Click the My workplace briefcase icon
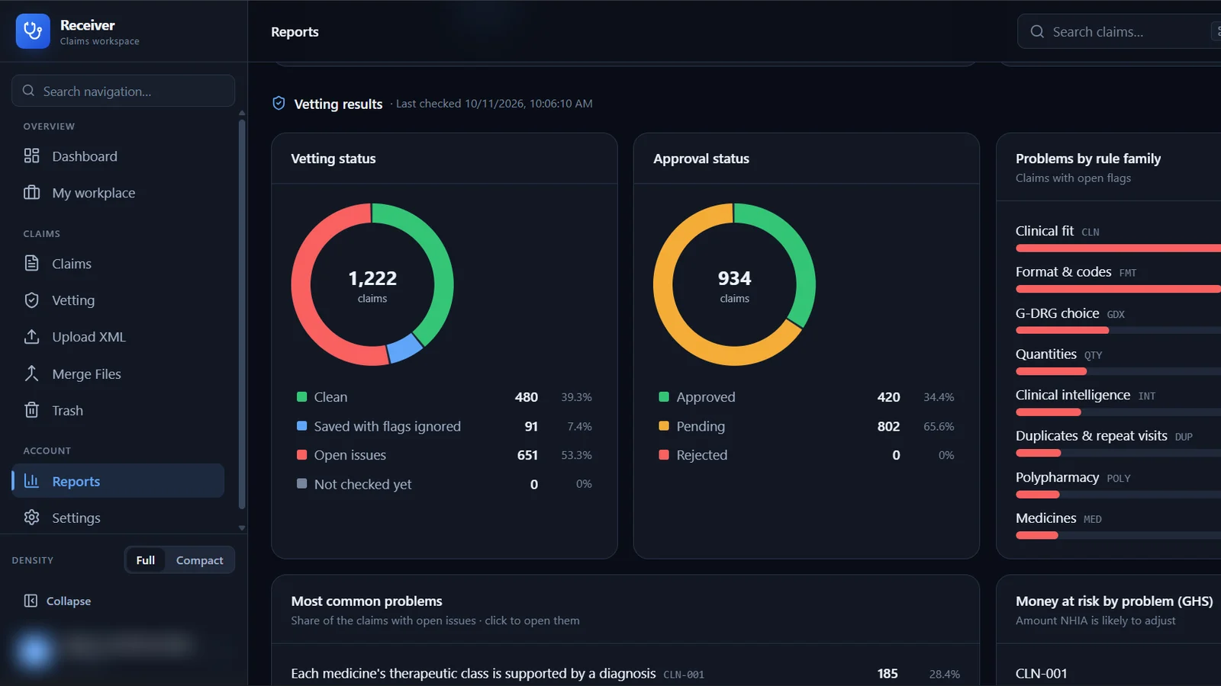This screenshot has width=1221, height=686. click(x=31, y=193)
